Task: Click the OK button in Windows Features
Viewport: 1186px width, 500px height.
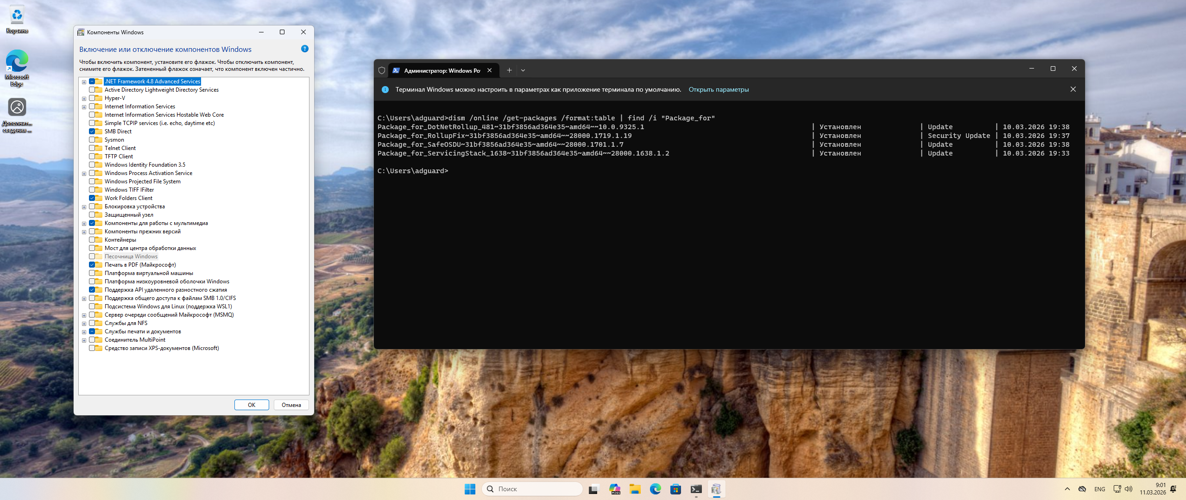Action: [252, 405]
